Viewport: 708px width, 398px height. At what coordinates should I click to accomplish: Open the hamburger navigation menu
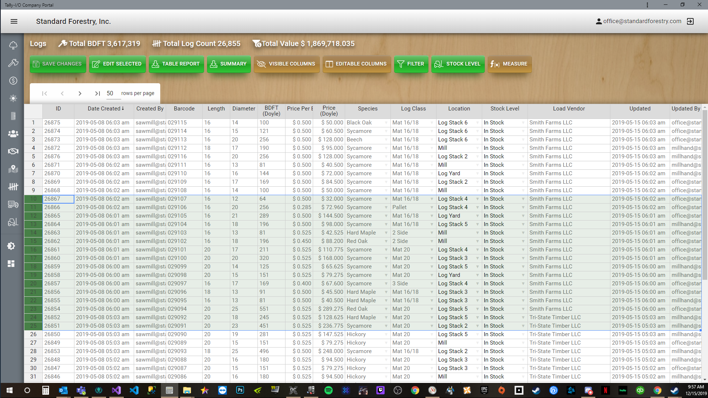[14, 21]
